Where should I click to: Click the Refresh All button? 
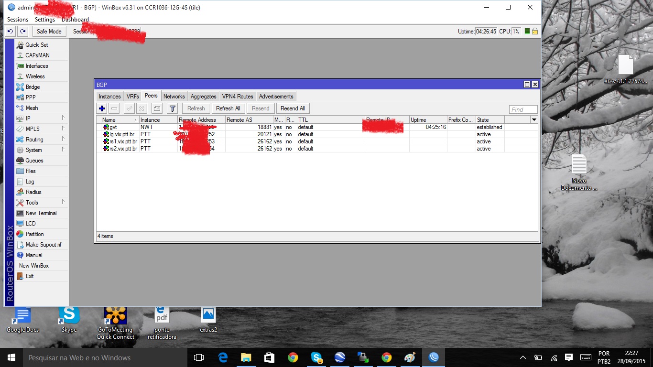228,108
